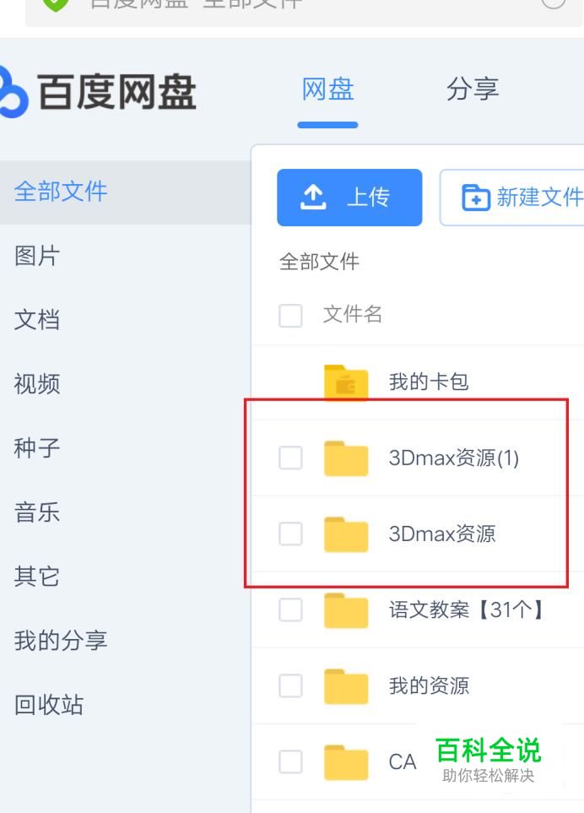This screenshot has width=584, height=813.
Task: Click the 全部文件 breadcrumb link
Action: [x=319, y=262]
